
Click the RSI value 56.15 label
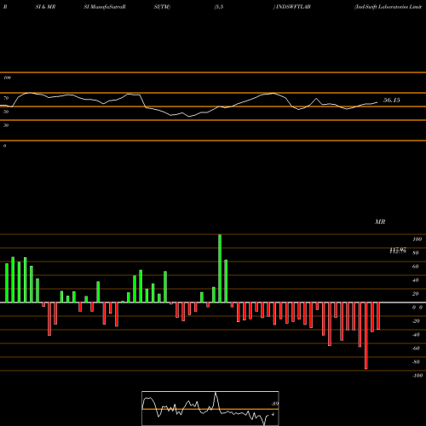tap(392, 101)
